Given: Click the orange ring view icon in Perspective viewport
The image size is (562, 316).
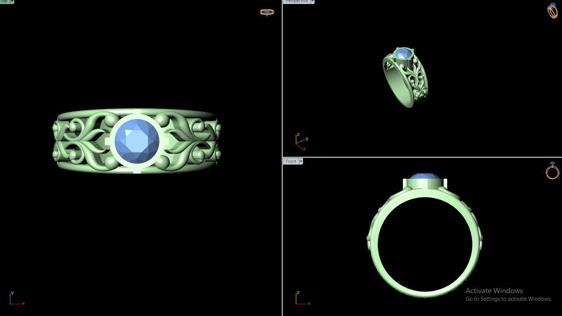Looking at the screenshot, I should click(x=553, y=11).
